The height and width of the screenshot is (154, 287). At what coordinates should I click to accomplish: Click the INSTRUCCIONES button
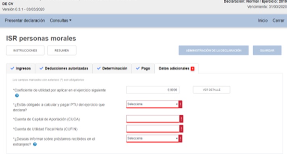click(25, 50)
